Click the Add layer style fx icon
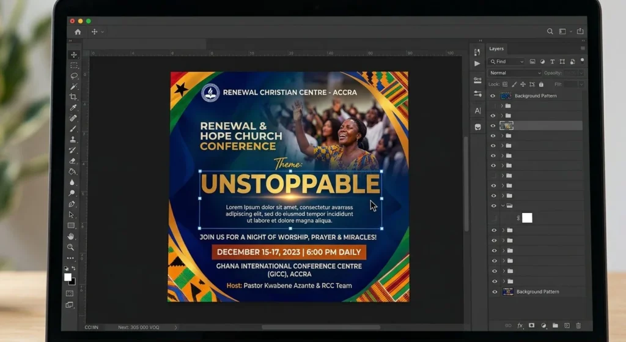 click(x=520, y=325)
